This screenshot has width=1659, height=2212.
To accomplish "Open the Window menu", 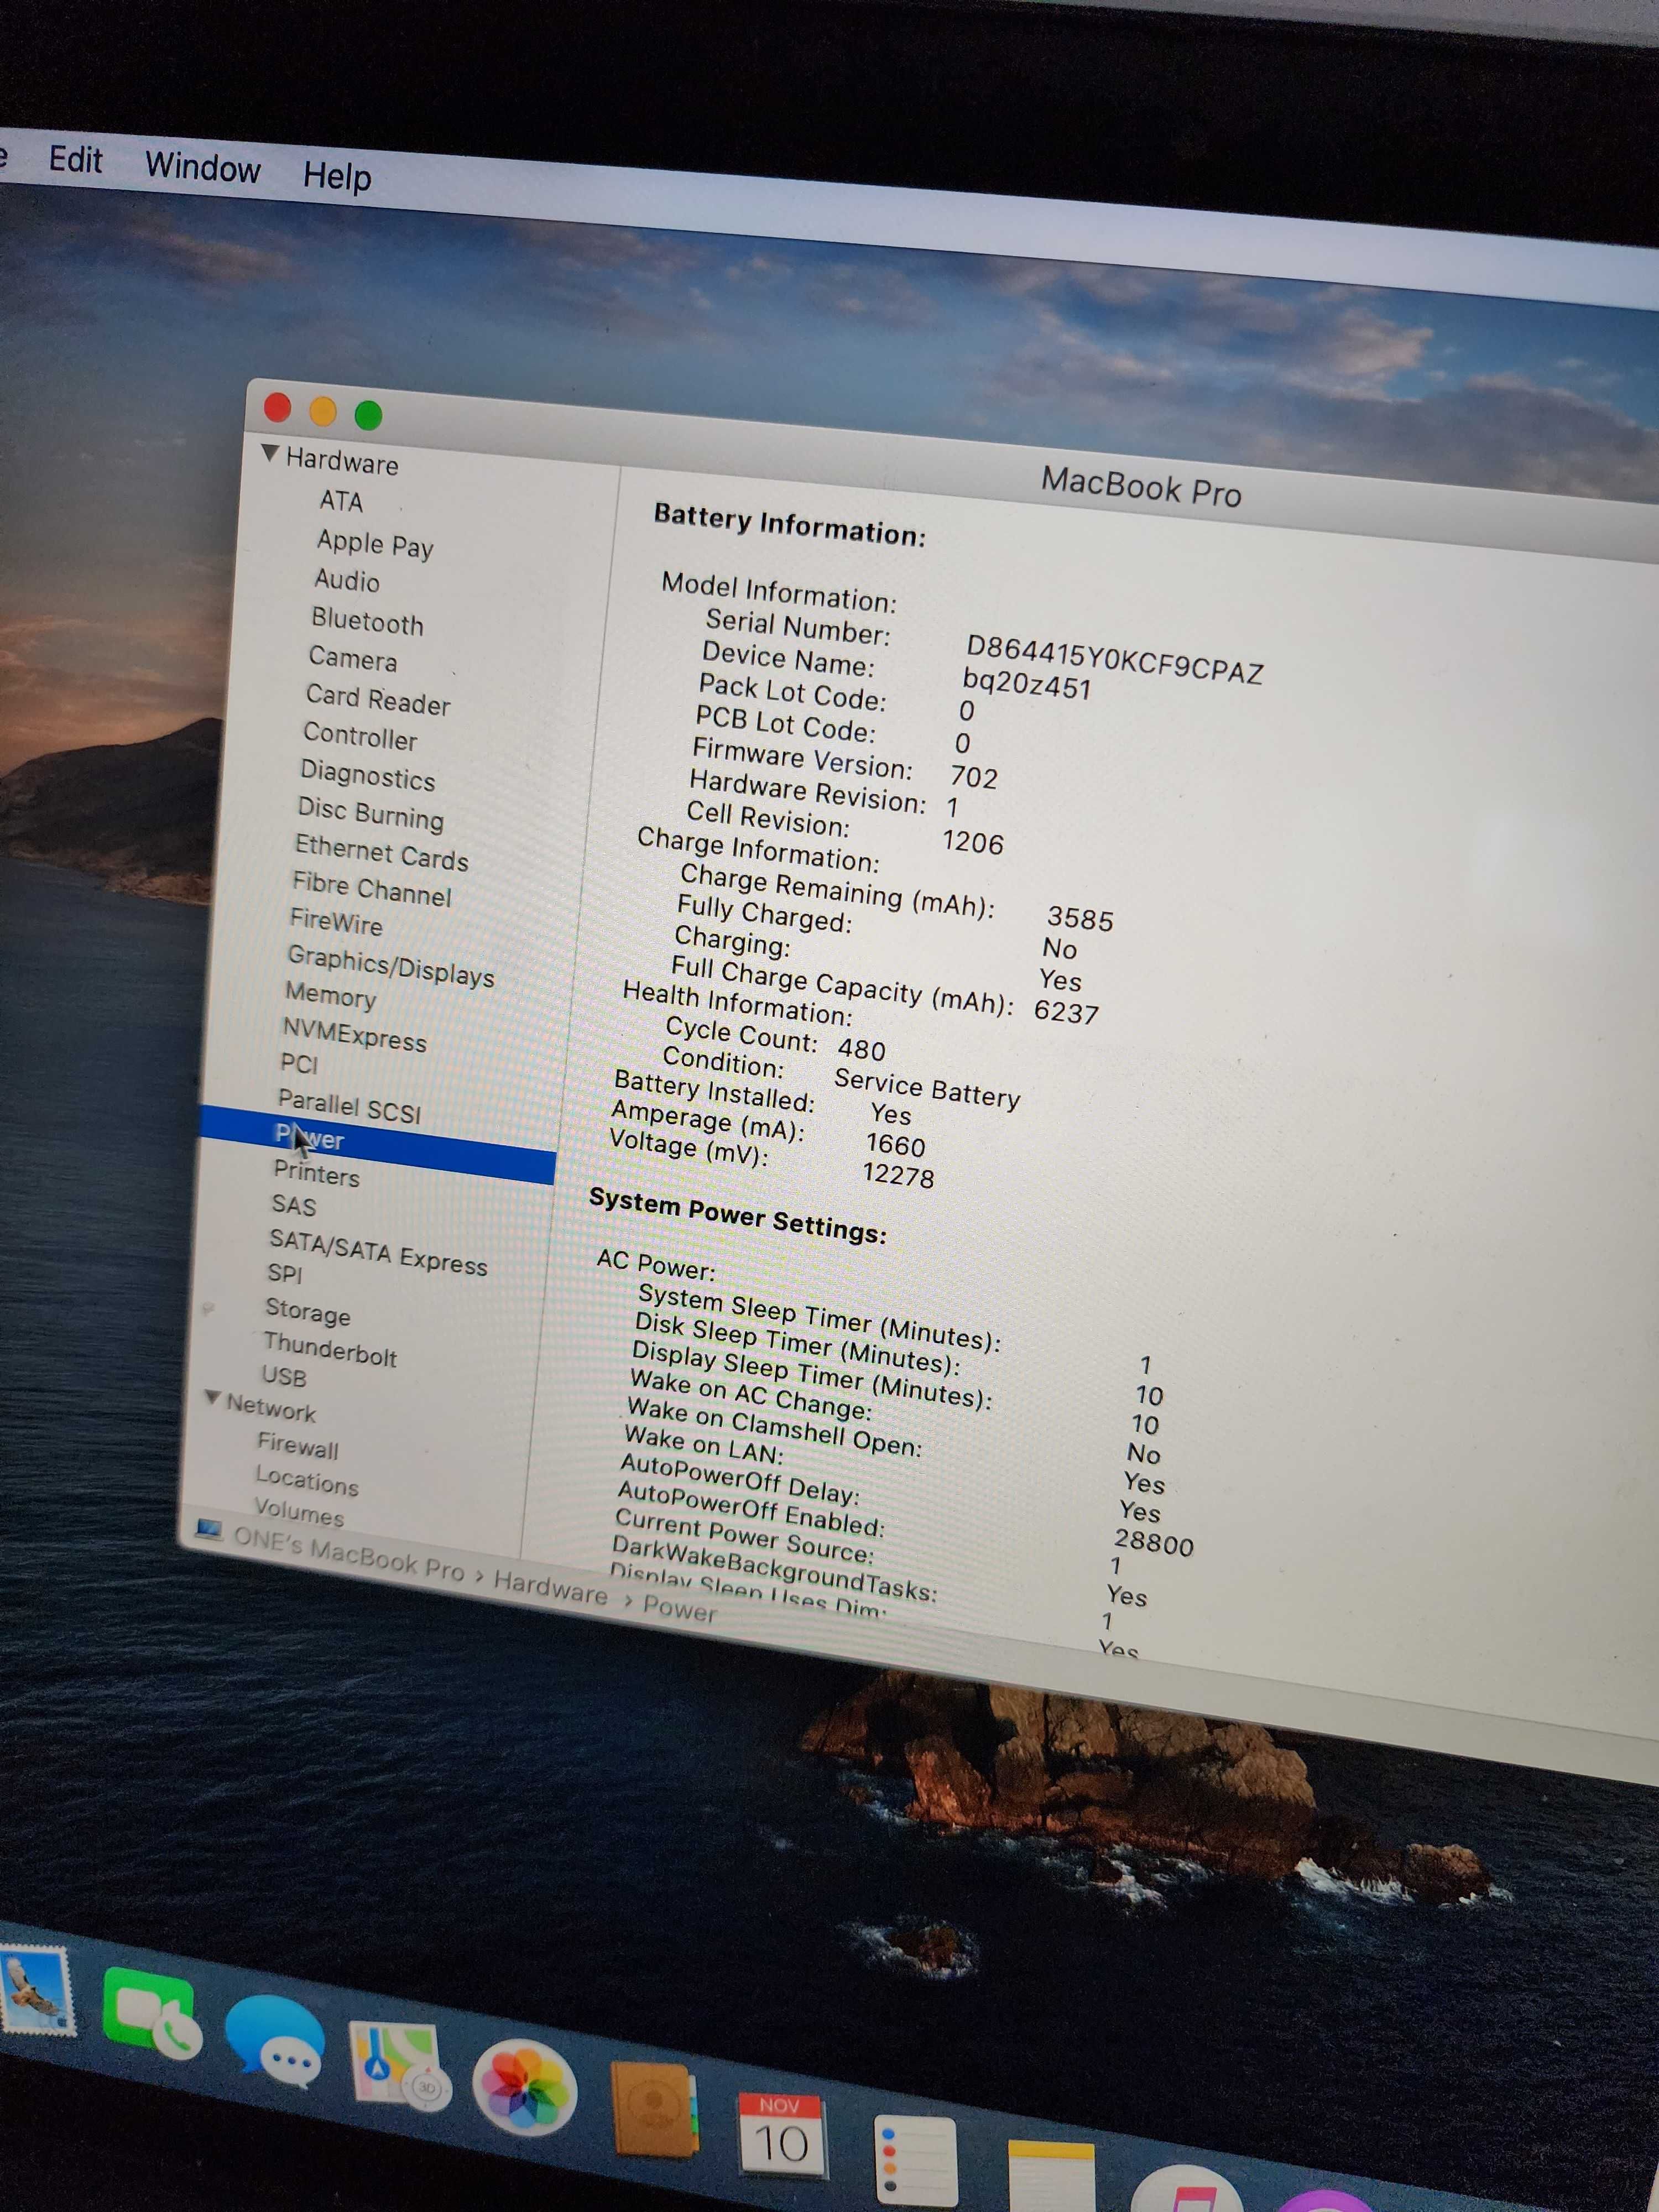I will [203, 167].
